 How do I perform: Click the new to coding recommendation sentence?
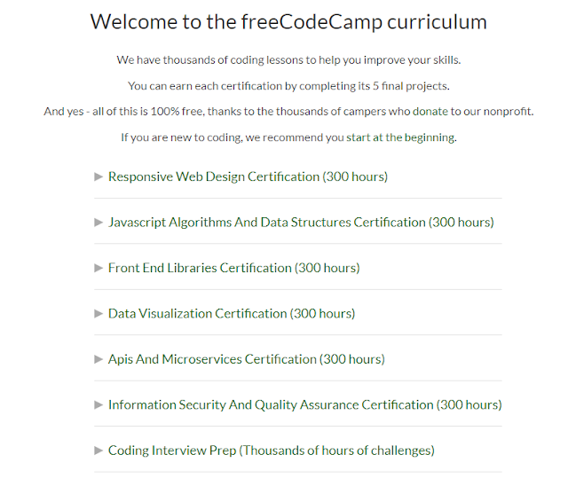point(288,137)
